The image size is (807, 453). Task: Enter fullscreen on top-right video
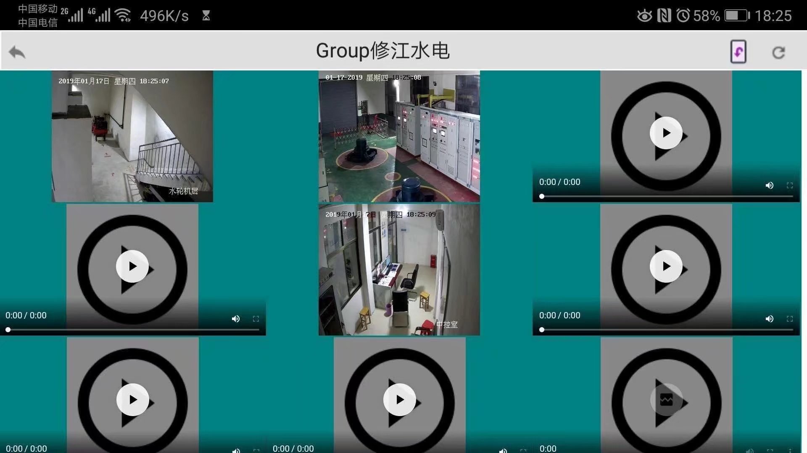coord(790,185)
